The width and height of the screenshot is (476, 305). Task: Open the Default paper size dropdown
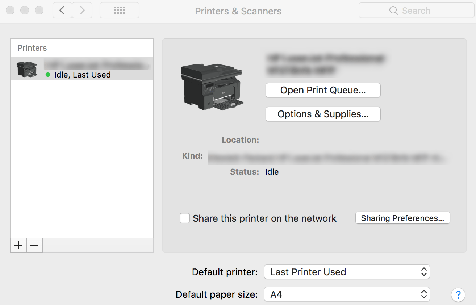(346, 294)
